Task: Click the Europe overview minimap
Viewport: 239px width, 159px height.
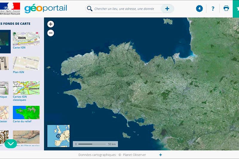Action: [58, 136]
